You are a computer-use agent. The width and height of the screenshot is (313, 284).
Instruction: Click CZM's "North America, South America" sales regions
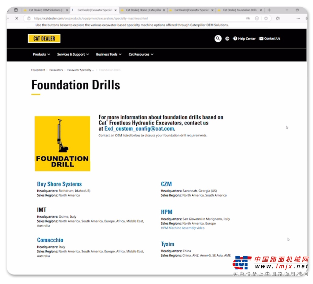pos(204,195)
